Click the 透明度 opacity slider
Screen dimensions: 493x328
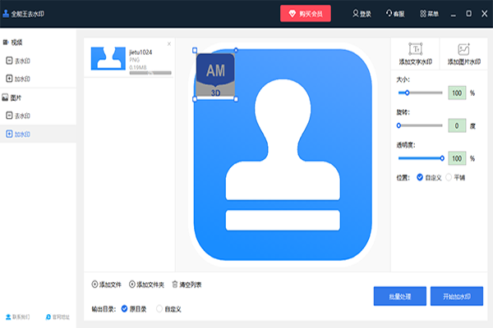[420, 157]
